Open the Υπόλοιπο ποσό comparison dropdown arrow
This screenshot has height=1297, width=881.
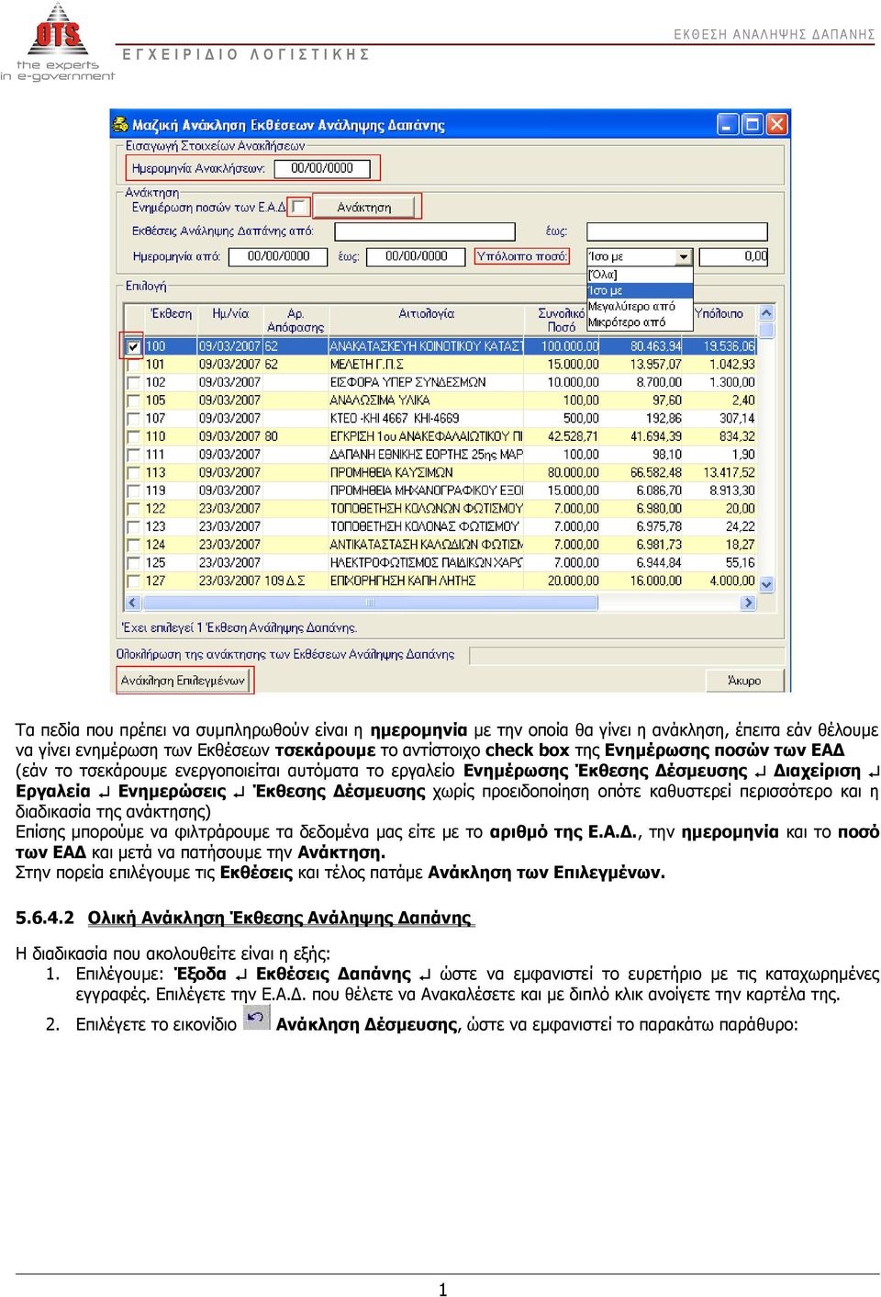pyautogui.click(x=684, y=257)
